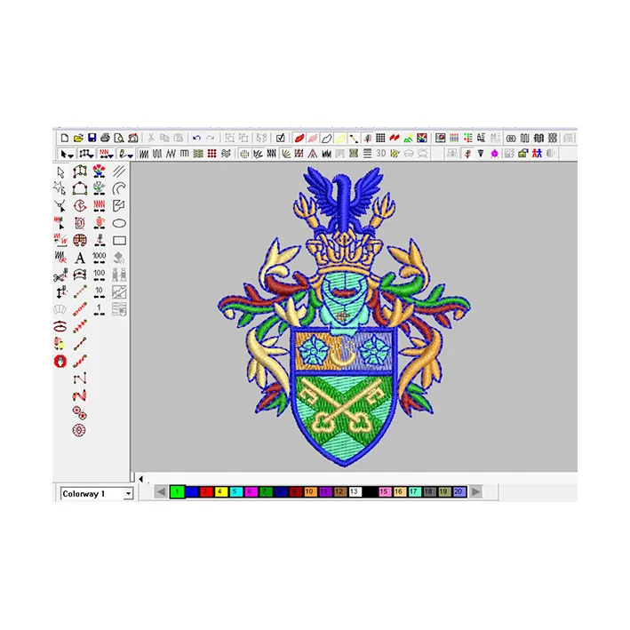Viewport: 630px width, 630px height.
Task: Toggle the red TrueView stitch display icon
Action: coord(299,139)
